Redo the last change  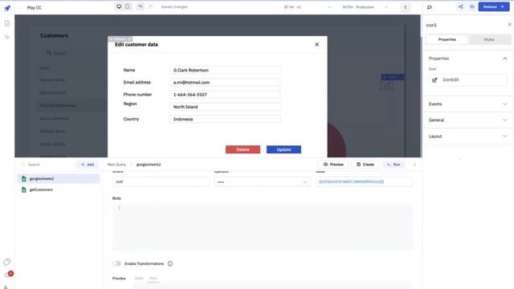151,6
